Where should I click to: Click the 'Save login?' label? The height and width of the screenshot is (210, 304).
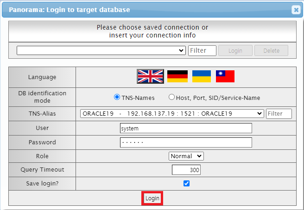pyautogui.click(x=42, y=183)
